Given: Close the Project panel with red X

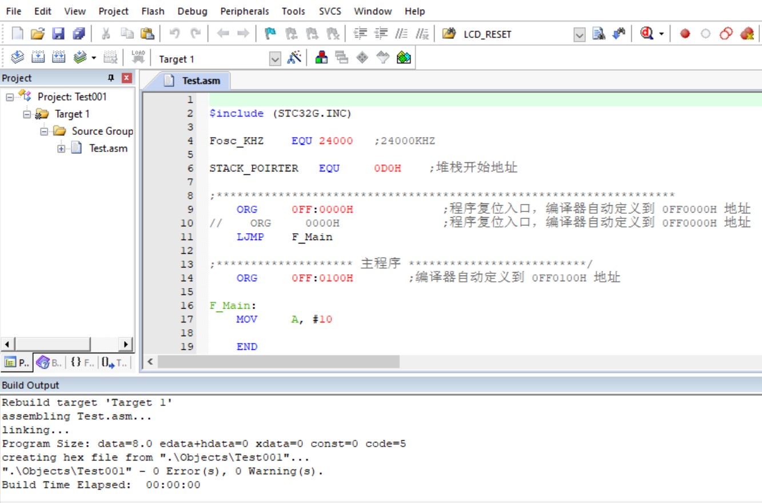Looking at the screenshot, I should point(127,78).
